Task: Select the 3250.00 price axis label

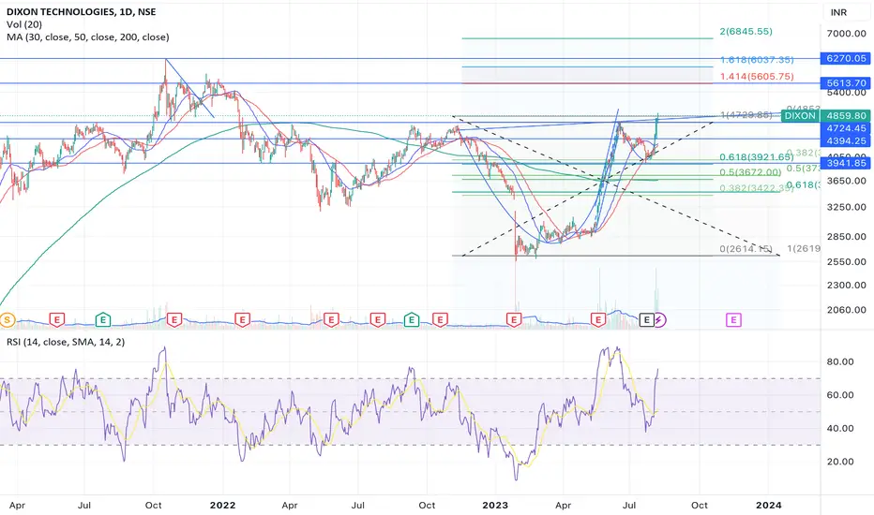Action: [x=846, y=207]
